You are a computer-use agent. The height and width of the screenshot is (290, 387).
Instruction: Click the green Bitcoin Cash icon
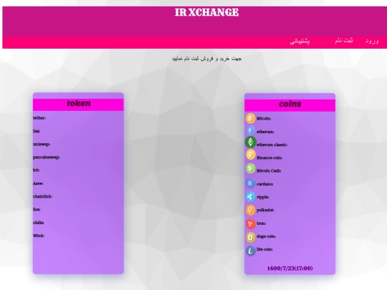(x=250, y=169)
